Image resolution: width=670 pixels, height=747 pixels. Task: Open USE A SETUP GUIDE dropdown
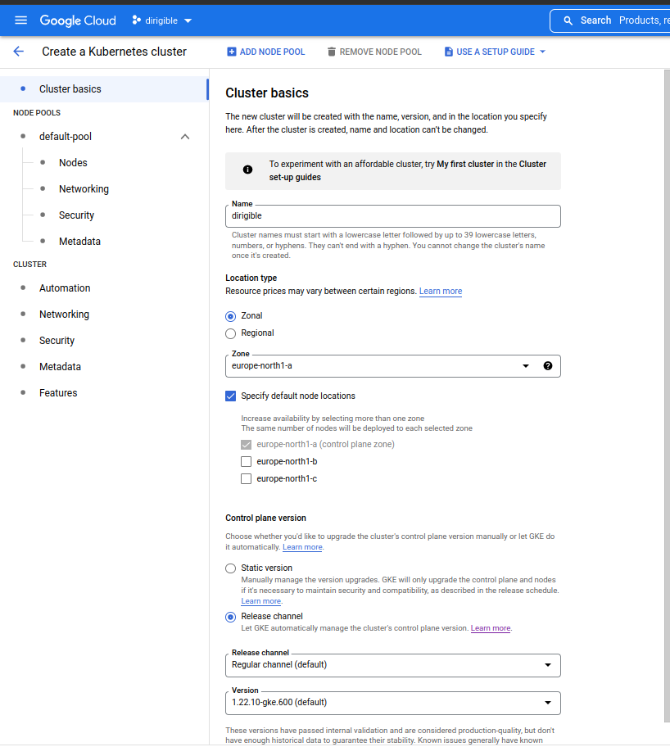(x=495, y=52)
